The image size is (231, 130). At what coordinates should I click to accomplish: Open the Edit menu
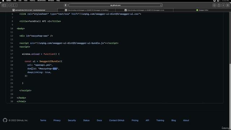tap(20, 1)
